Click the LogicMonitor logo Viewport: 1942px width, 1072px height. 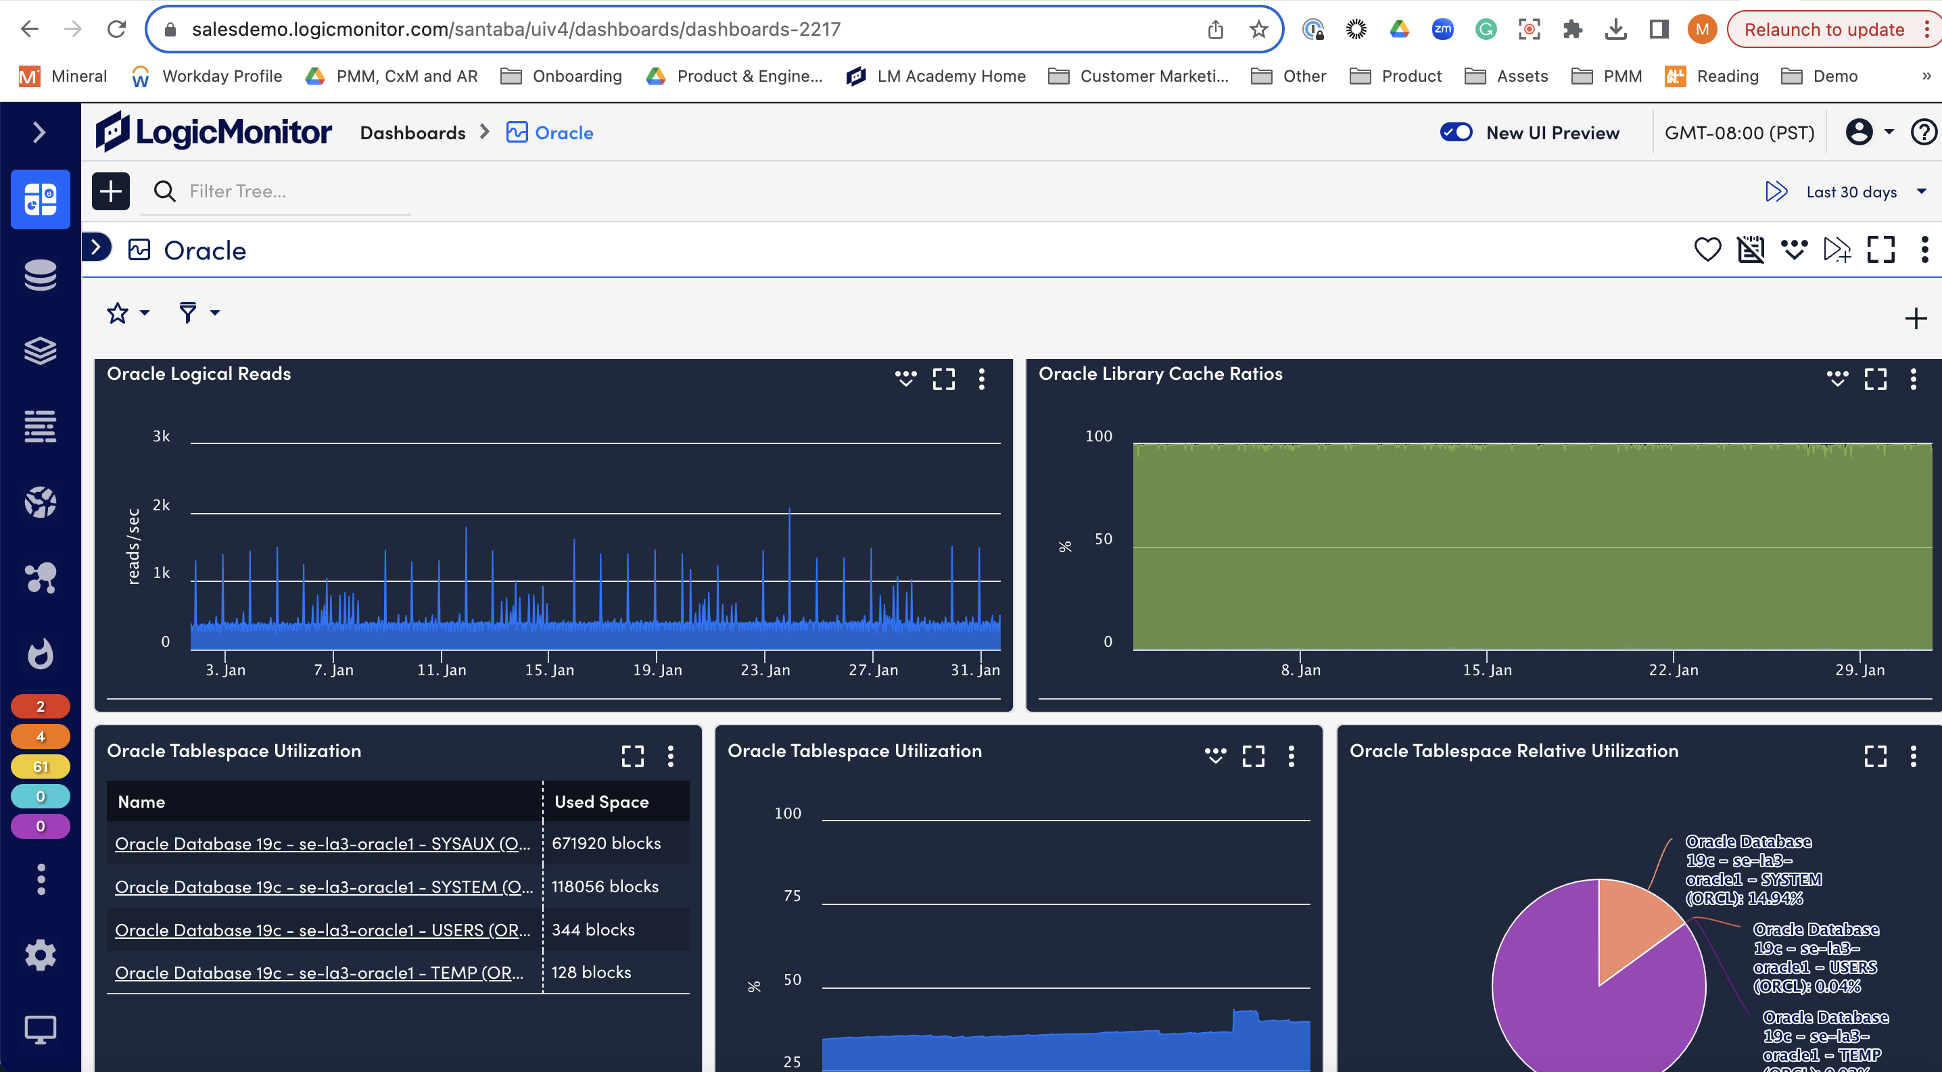(214, 132)
